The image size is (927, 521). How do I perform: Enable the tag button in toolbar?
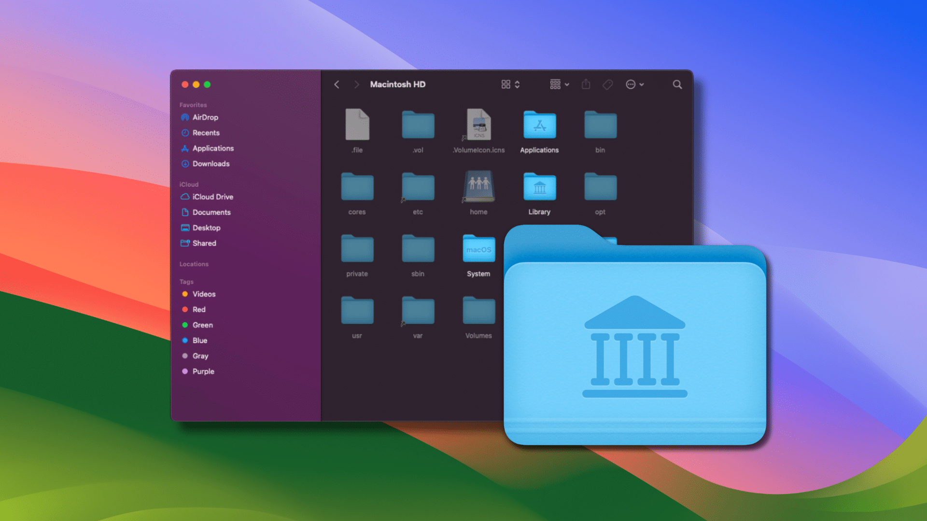tap(609, 84)
